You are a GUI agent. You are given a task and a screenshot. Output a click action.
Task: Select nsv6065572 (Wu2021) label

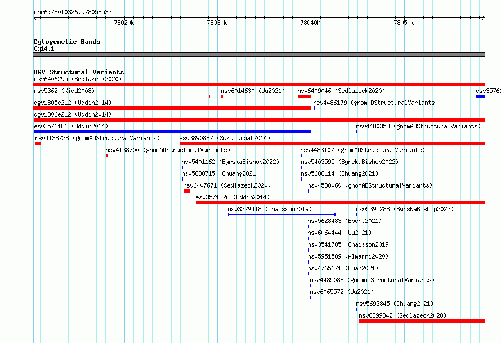pyautogui.click(x=342, y=292)
